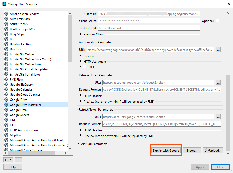Expand the PKCE options triangle
Viewport: 233px width, 173px height.
[x=81, y=67]
